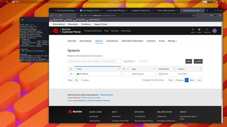Go to the Next page of entries

coord(192,80)
